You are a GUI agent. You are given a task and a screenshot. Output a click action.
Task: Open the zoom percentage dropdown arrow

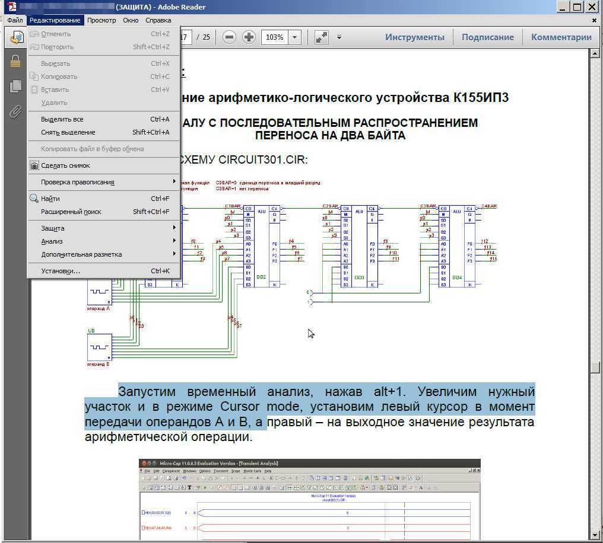[295, 37]
